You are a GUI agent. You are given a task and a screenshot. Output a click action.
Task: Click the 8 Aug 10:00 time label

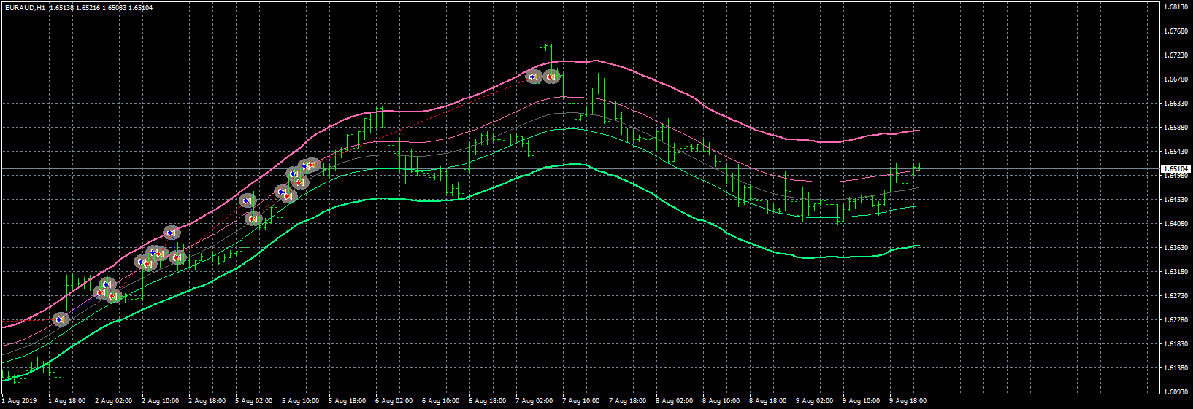click(721, 401)
